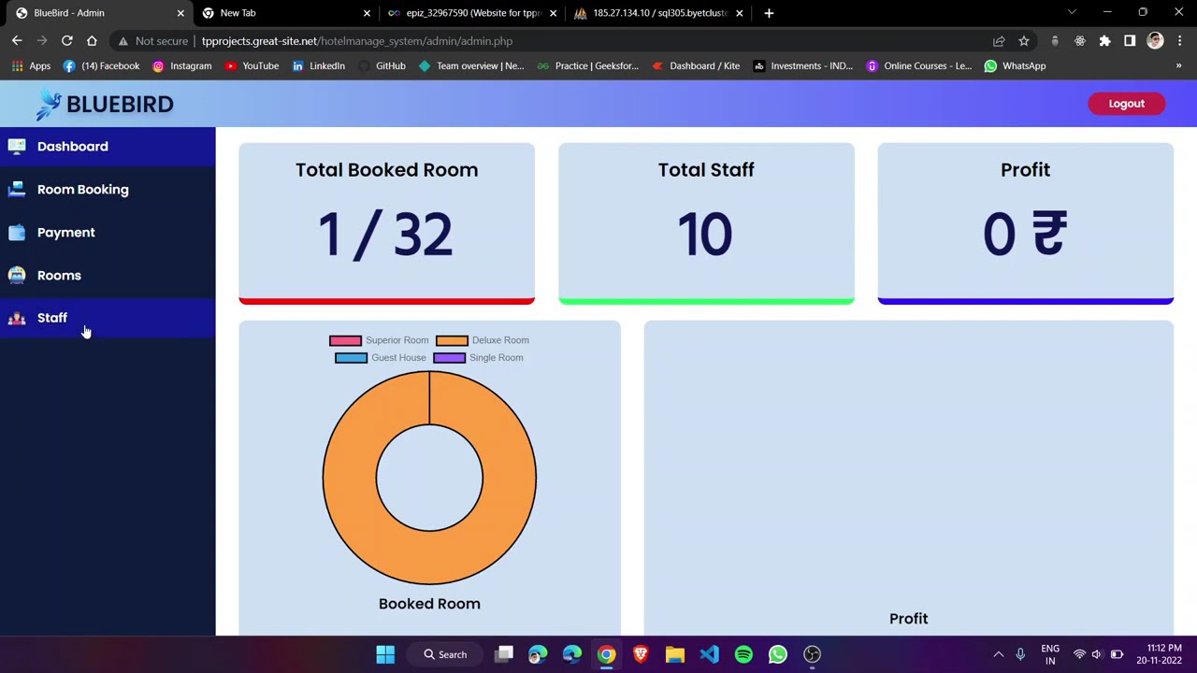
Task: Toggle Superior Room legend swatch
Action: point(345,340)
